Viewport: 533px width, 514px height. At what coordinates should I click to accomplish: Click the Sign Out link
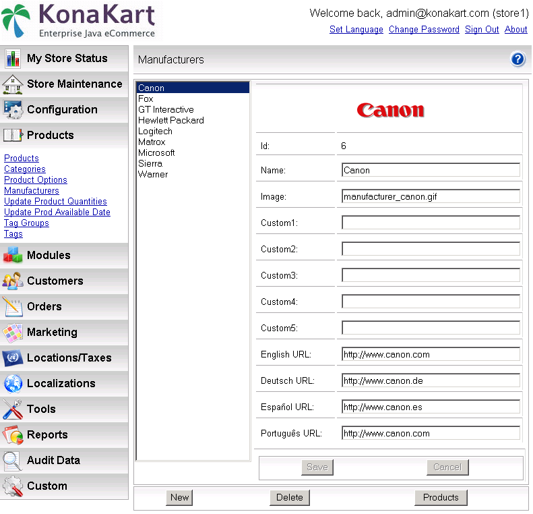482,30
